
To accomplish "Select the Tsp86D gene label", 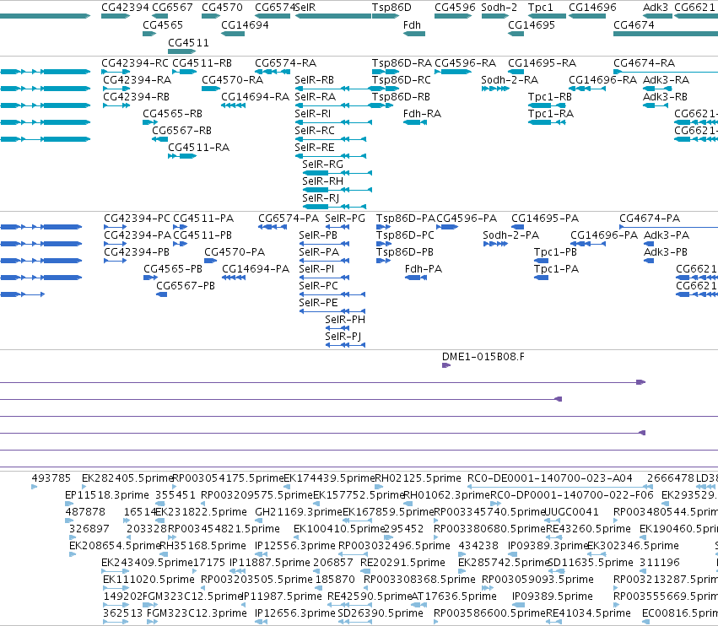I will [391, 8].
